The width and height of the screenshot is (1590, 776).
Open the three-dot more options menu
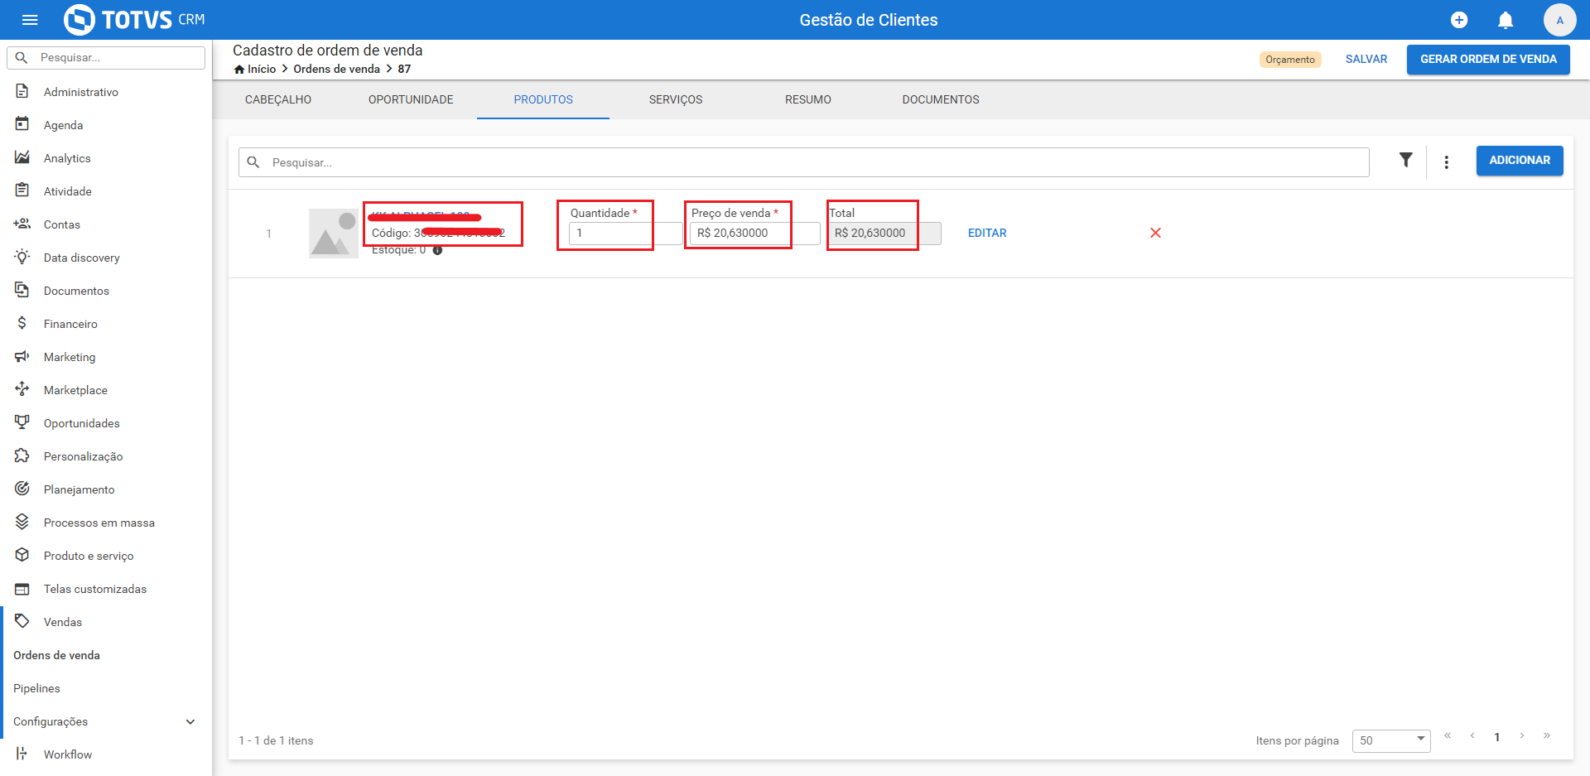pyautogui.click(x=1446, y=162)
